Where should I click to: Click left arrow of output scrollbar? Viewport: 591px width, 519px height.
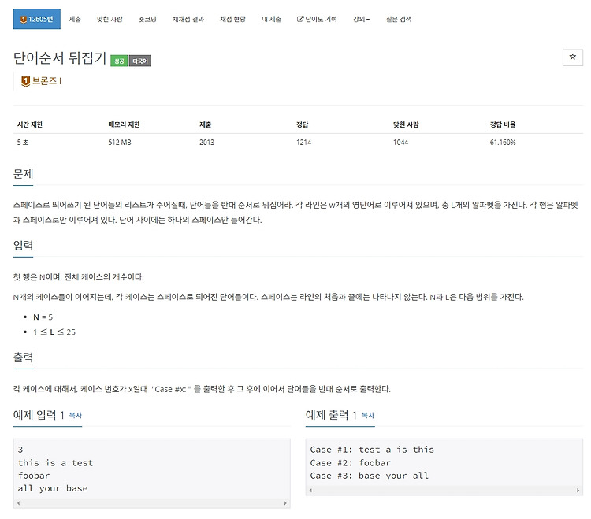[x=310, y=491]
